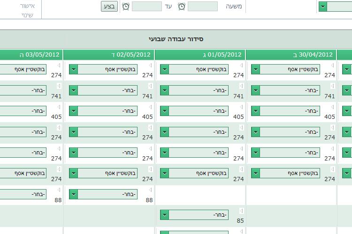Viewport: 352px width, 234px height.
Task: Open the -בחר- dropdown in the 85 row under 01/05/2012
Action: (x=164, y=215)
